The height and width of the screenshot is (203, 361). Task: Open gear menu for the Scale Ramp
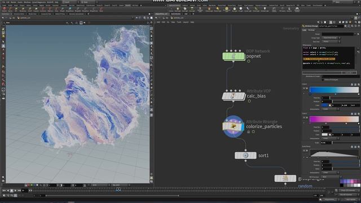pos(359,147)
